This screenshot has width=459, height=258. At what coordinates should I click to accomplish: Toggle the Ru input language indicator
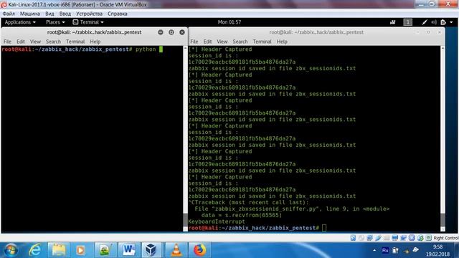coord(385,250)
